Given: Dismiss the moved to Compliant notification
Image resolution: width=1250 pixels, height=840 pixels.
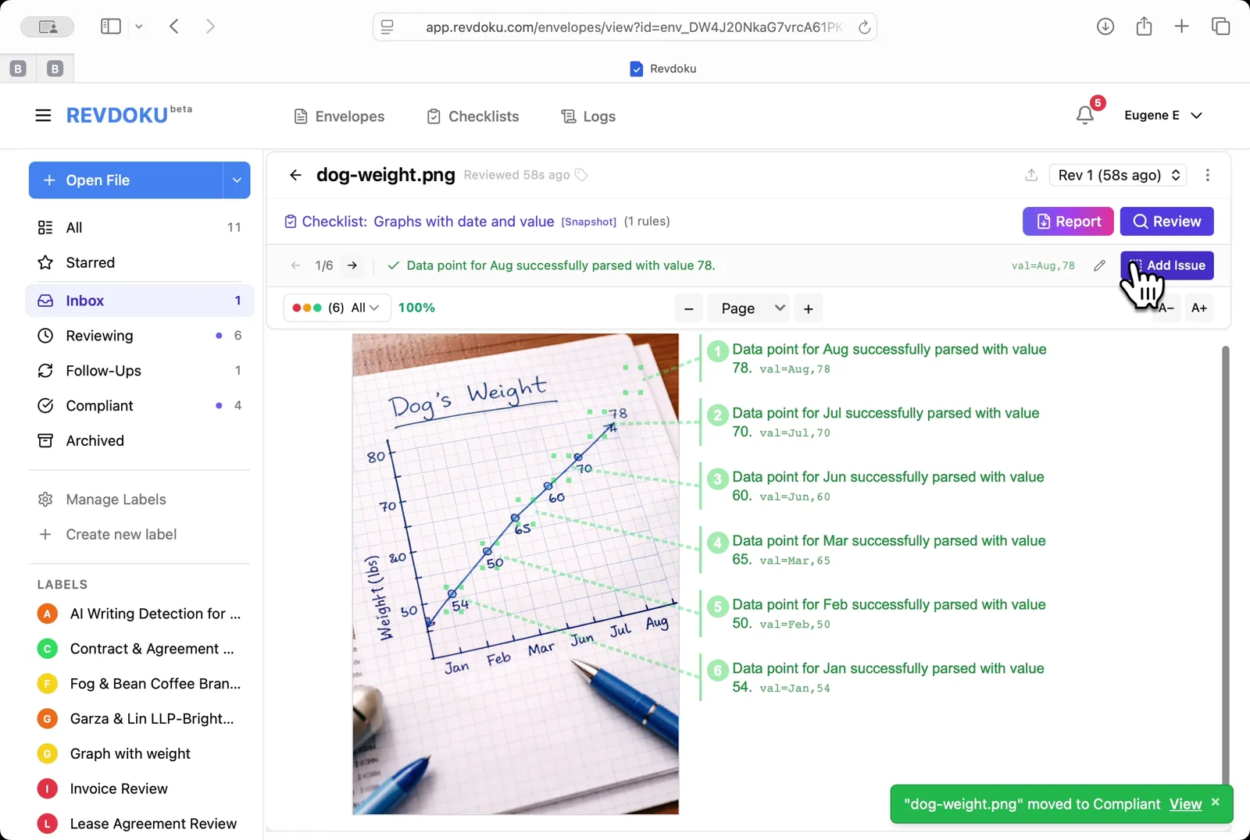Looking at the screenshot, I should pyautogui.click(x=1215, y=802).
